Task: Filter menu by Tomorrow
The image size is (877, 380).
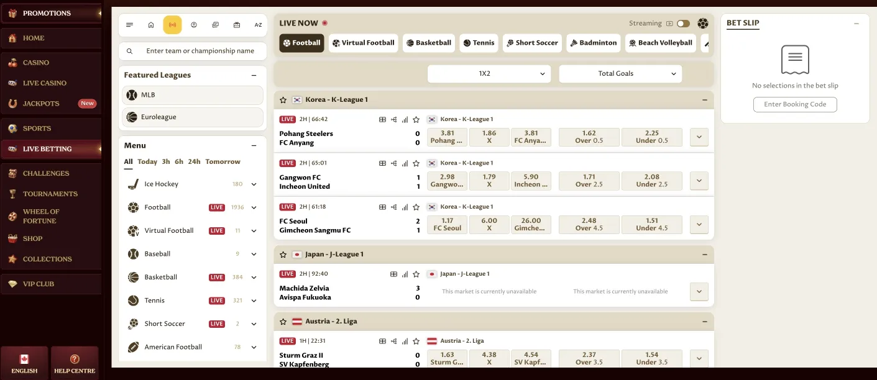Action: (223, 161)
